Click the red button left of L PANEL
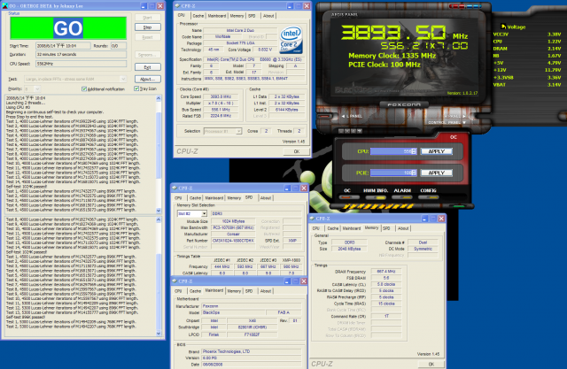The image size is (567, 369). click(x=323, y=116)
